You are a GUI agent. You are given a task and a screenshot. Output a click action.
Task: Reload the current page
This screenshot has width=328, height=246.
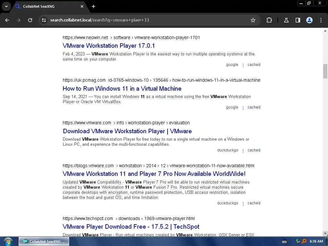pos(30,20)
